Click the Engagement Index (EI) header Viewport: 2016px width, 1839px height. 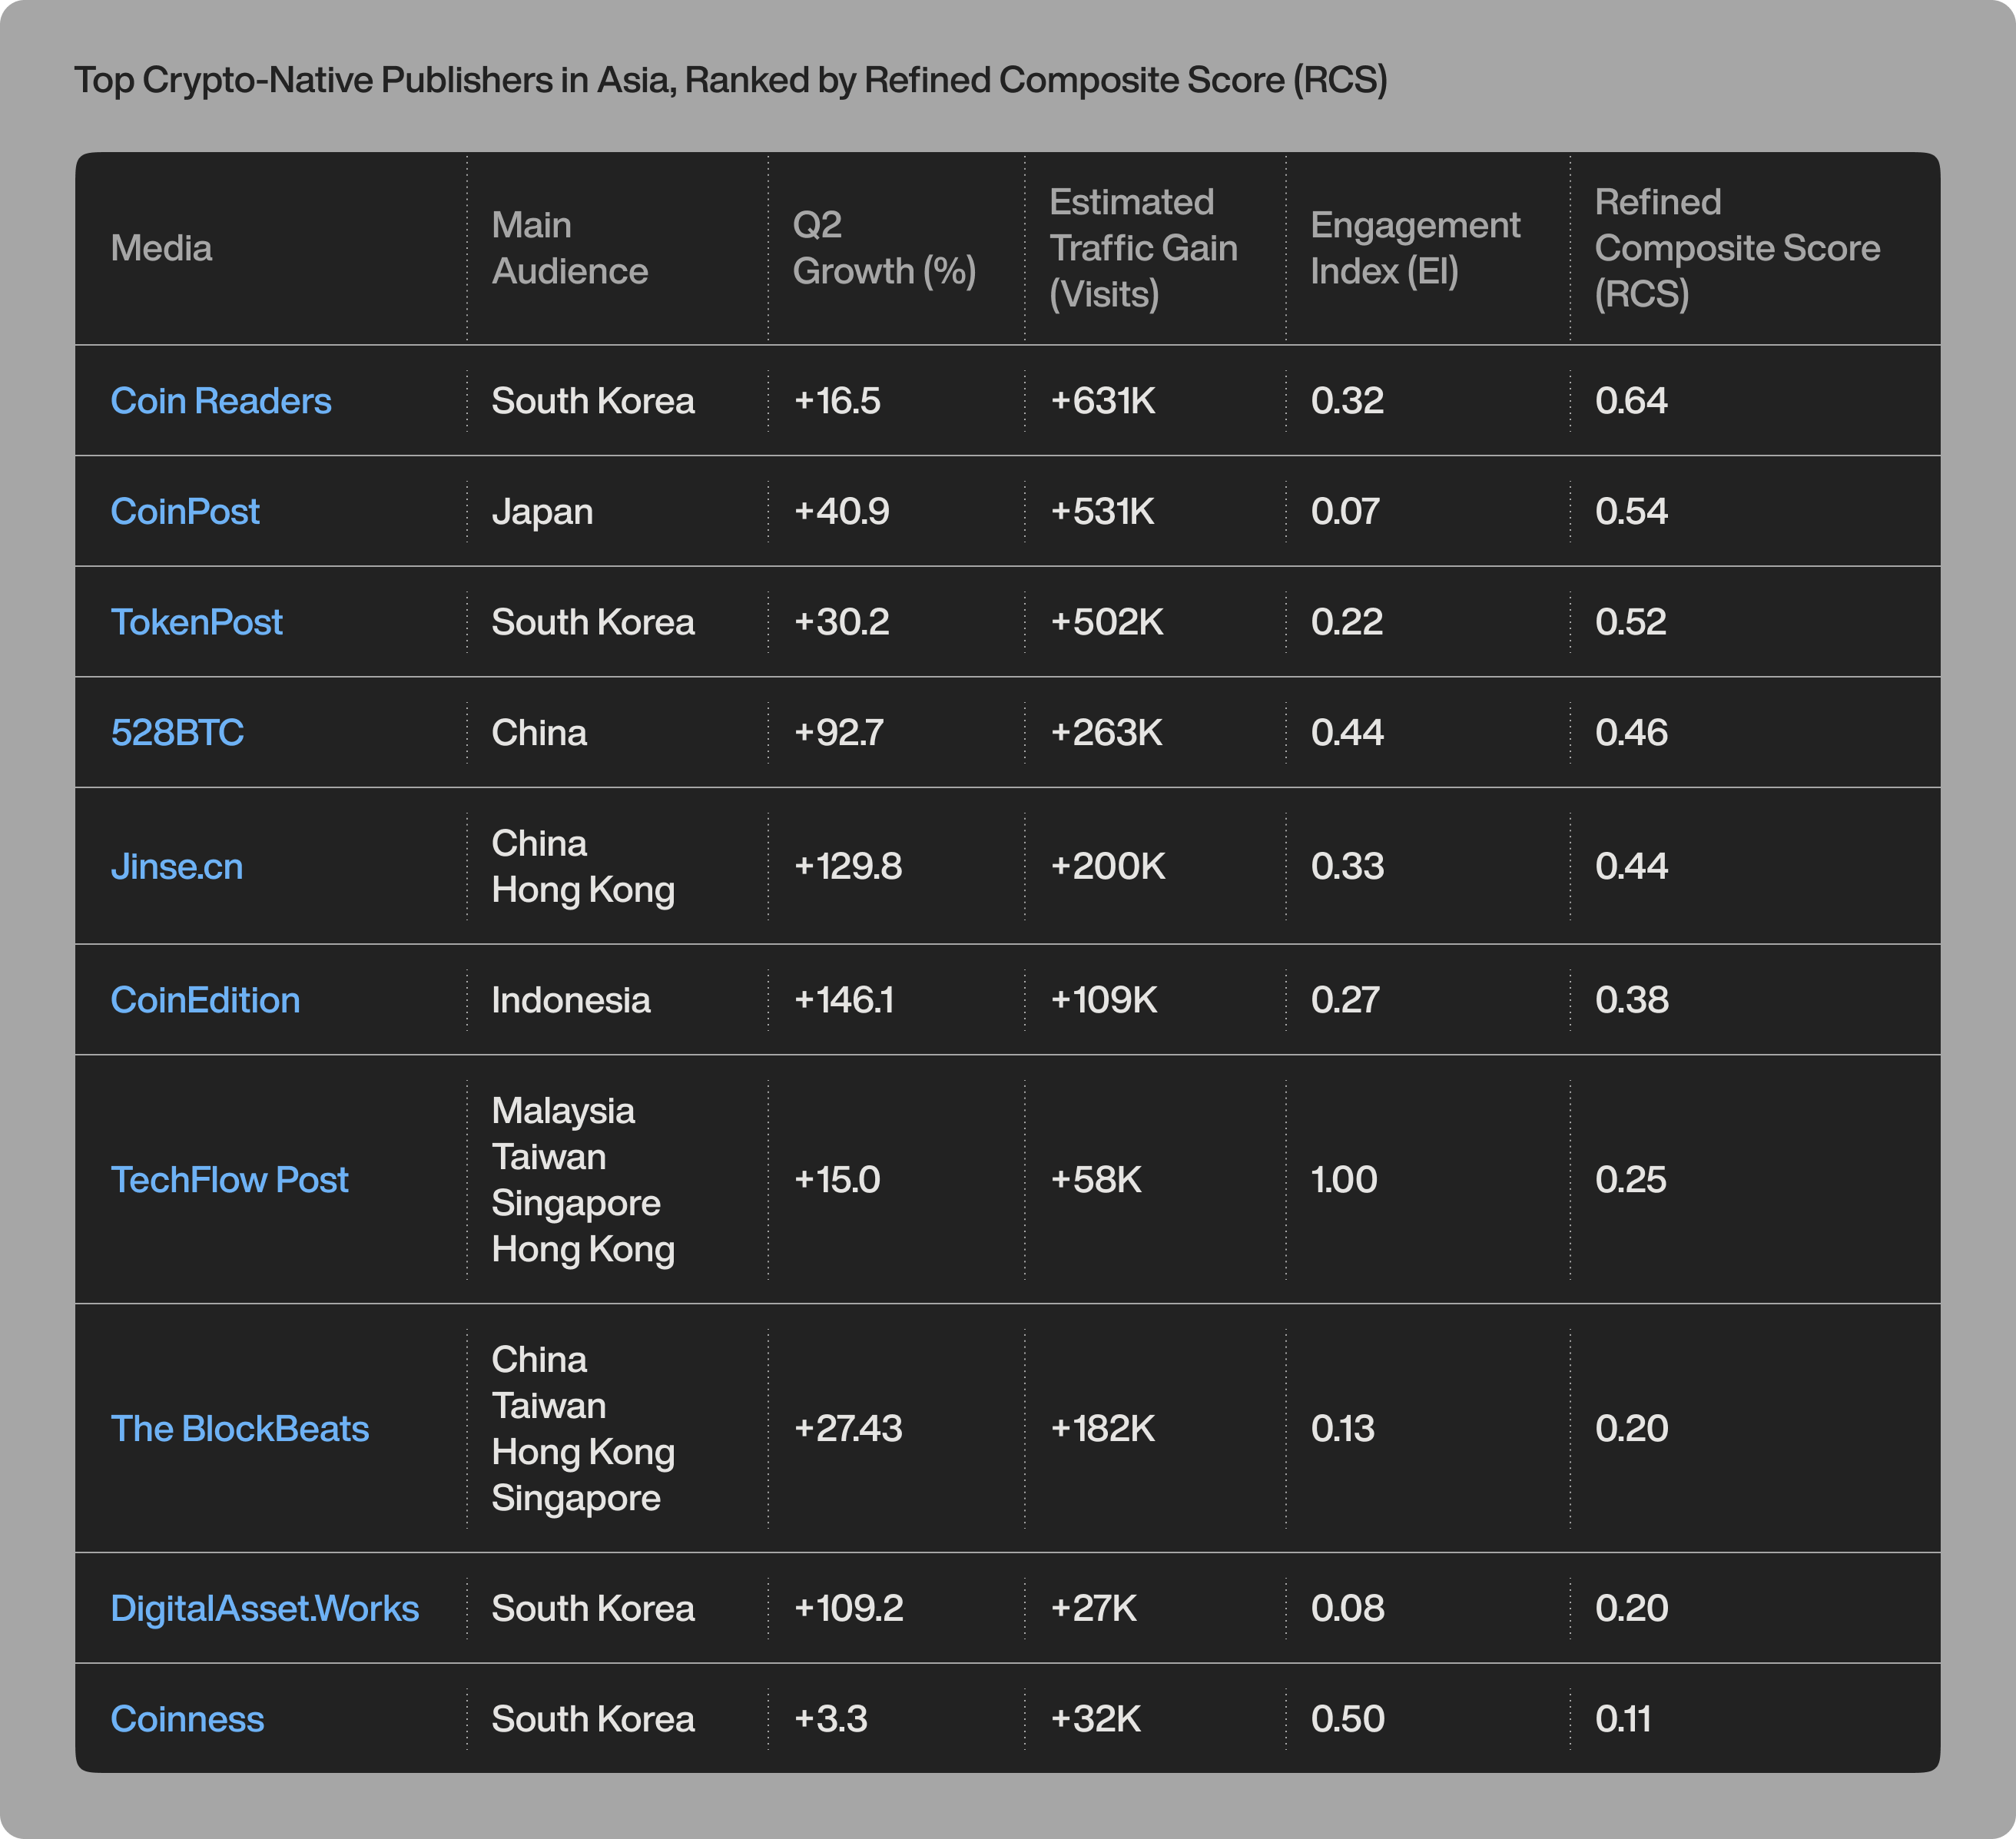pyautogui.click(x=1414, y=248)
